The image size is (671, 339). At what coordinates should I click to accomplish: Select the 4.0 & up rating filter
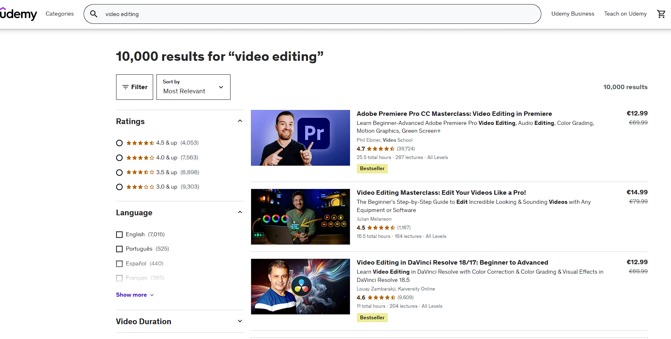[119, 158]
